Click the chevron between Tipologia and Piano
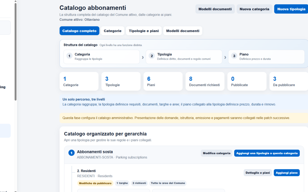This screenshot has height=192, width=308. pyautogui.click(x=225, y=57)
